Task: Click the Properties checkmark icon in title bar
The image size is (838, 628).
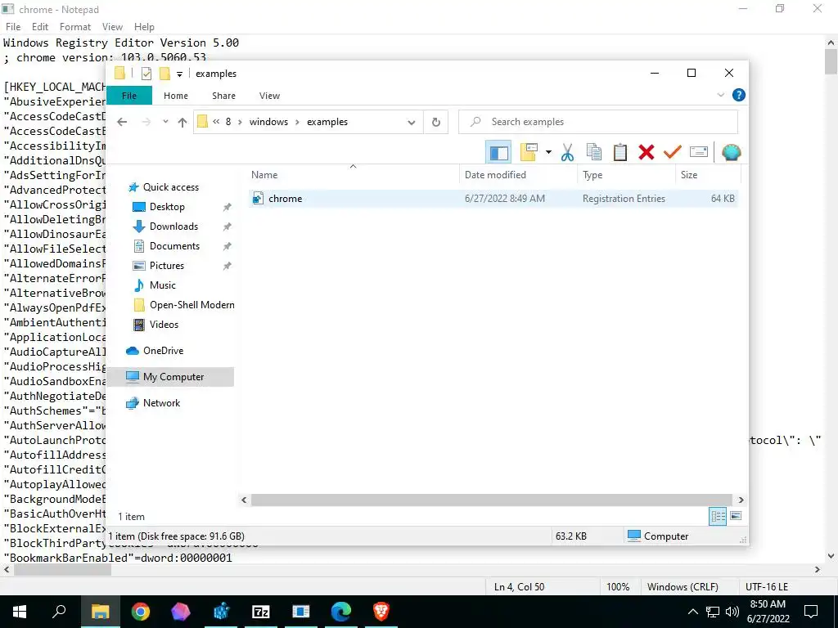Action: point(146,74)
